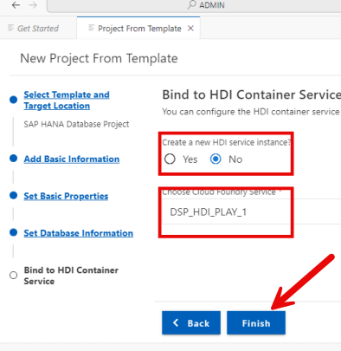
Task: Go back with the left arrow icon
Action: (x=16, y=5)
